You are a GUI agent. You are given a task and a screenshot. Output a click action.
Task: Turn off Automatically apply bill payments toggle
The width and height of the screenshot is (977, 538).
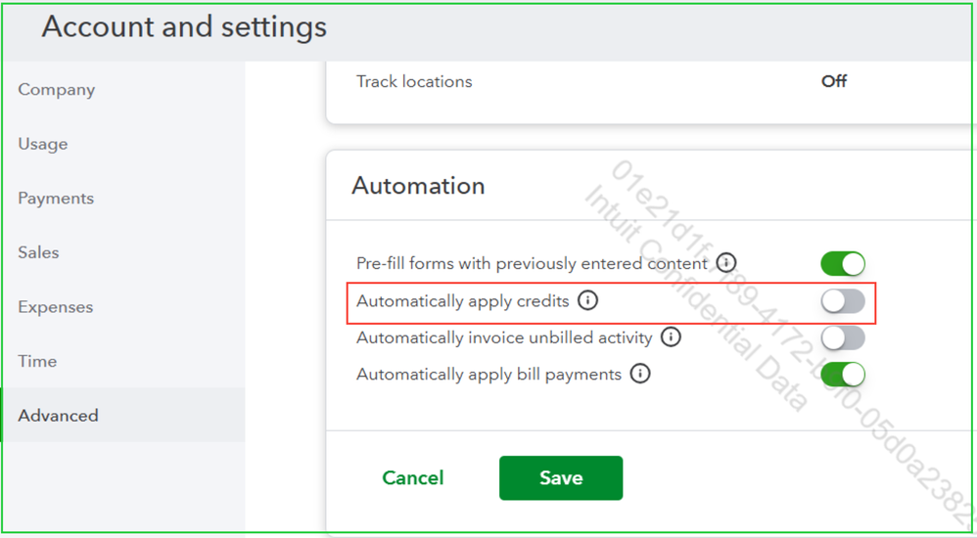843,375
